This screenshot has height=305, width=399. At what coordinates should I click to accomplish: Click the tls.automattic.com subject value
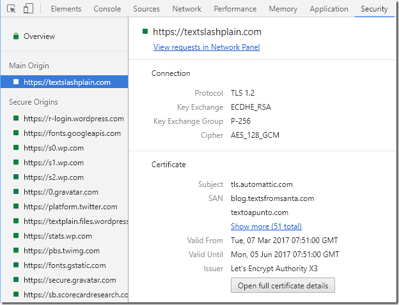262,184
